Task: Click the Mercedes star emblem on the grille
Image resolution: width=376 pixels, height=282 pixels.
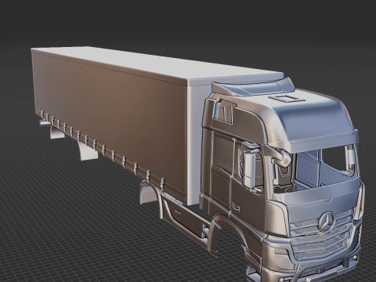Action: click(327, 222)
